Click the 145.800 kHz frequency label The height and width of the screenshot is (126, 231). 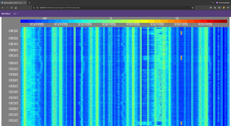click(x=205, y=24)
